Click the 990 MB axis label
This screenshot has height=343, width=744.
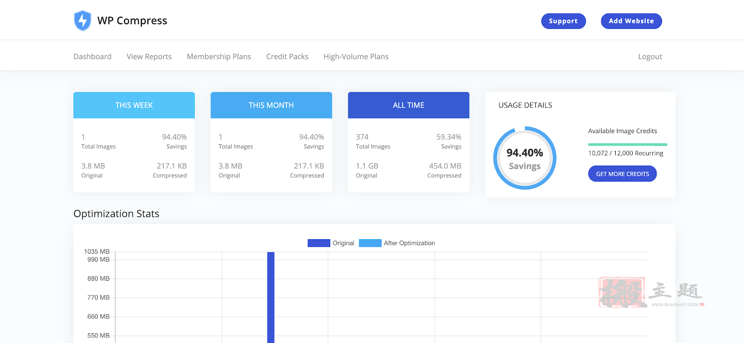99,259
